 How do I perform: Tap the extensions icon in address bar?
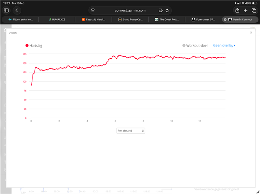click(x=160, y=10)
